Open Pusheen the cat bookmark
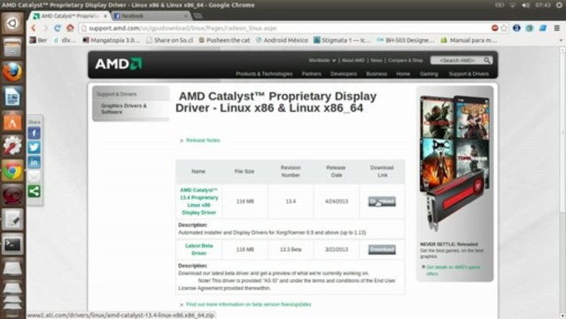The image size is (566, 319). coord(224,40)
